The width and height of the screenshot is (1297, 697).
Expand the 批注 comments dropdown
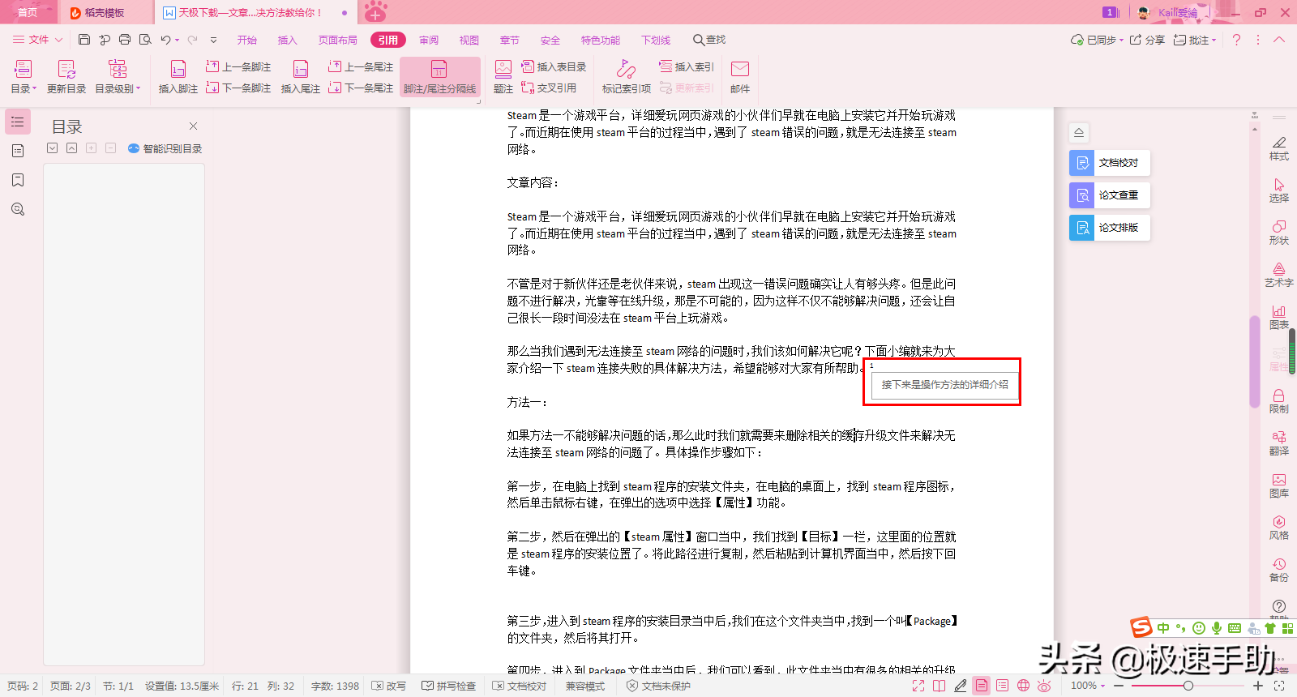[x=1196, y=40]
